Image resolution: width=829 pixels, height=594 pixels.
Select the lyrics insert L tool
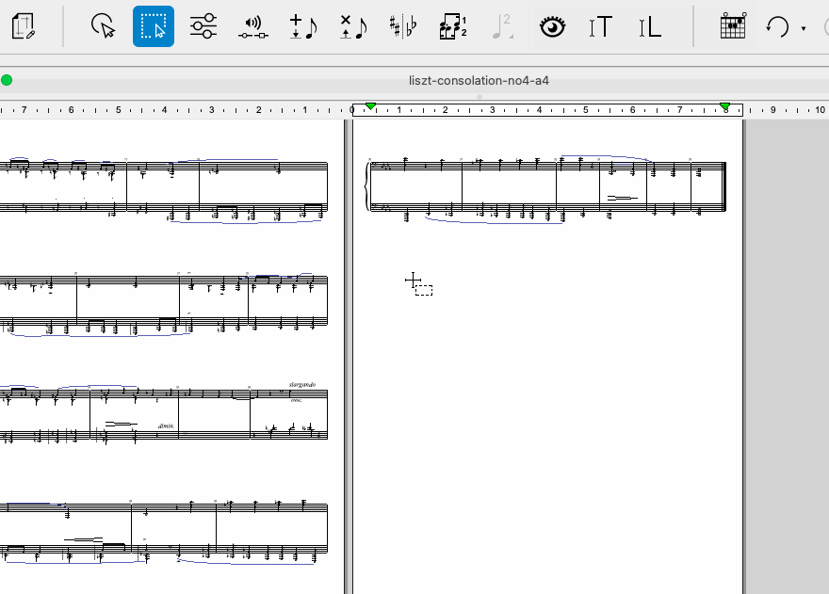650,26
